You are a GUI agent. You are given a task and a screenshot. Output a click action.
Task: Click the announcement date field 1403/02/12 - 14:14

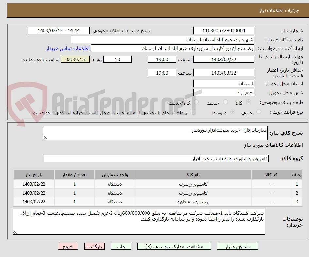pos(59,31)
